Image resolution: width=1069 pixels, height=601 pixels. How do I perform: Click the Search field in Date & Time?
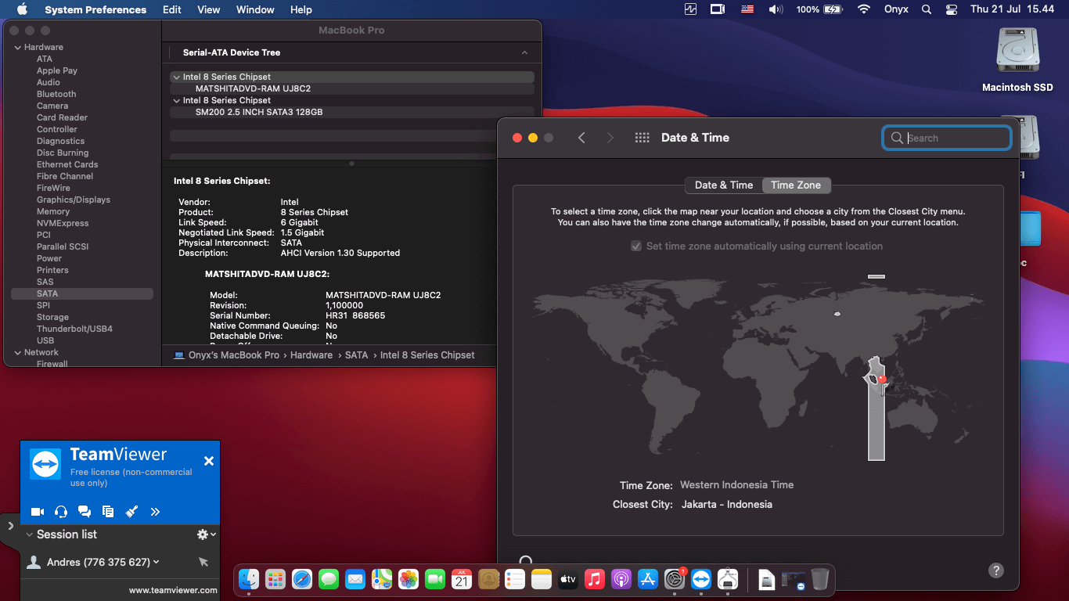(x=955, y=139)
